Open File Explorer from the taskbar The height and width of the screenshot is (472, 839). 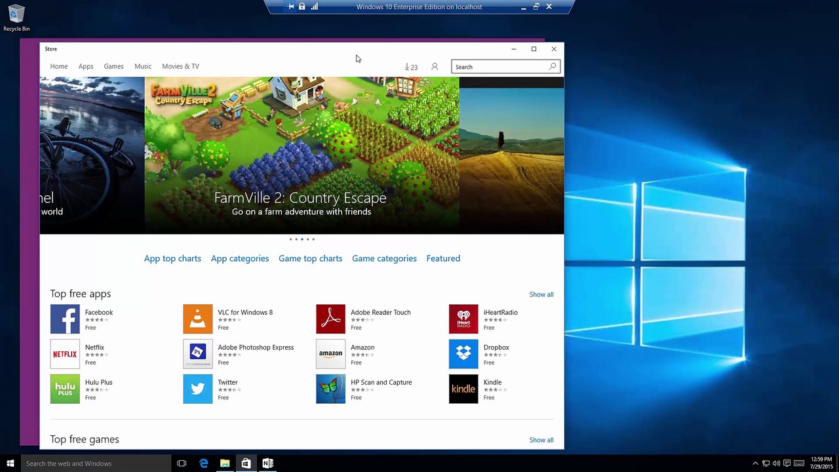(225, 463)
